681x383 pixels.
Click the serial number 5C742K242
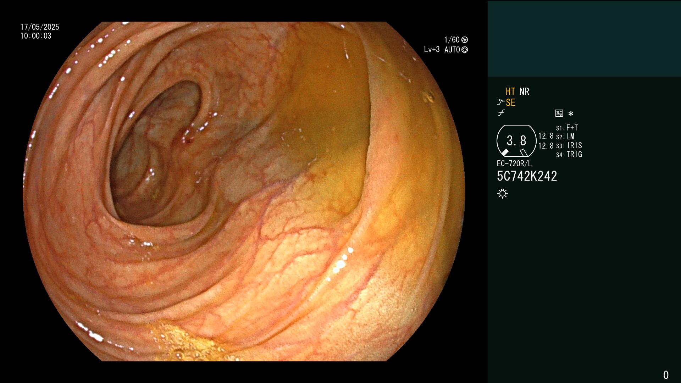tap(527, 176)
